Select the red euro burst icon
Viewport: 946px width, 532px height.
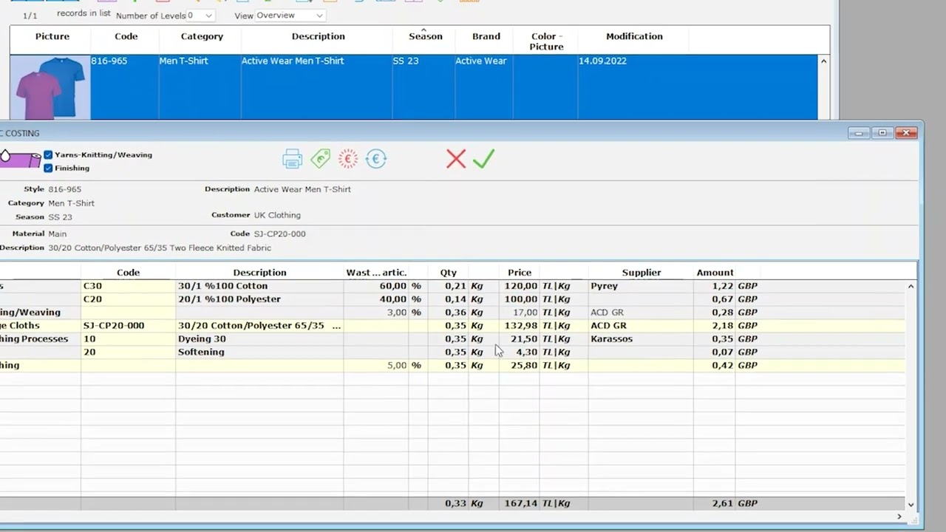pyautogui.click(x=348, y=159)
